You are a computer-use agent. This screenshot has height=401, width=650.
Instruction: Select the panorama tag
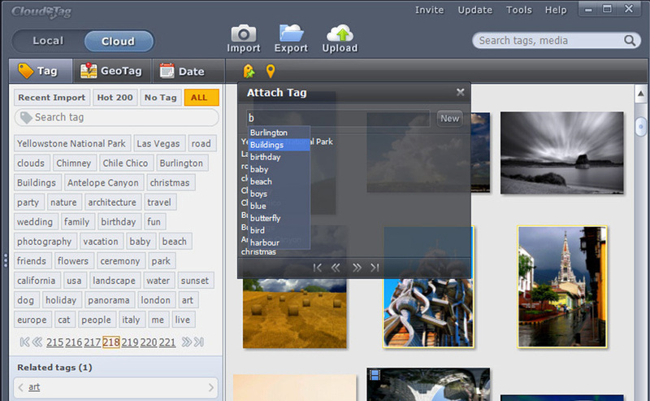point(109,300)
